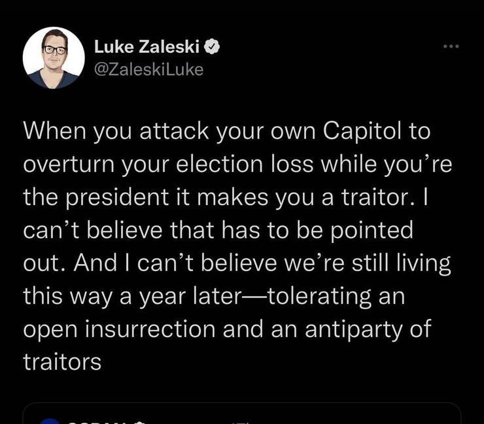The height and width of the screenshot is (424, 484).
Task: Click "insurrection" in the tweet text
Action: 150,329
